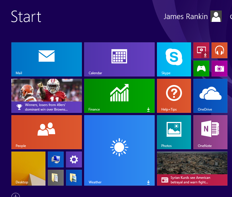Open the Desktop tile

(x=28, y=169)
